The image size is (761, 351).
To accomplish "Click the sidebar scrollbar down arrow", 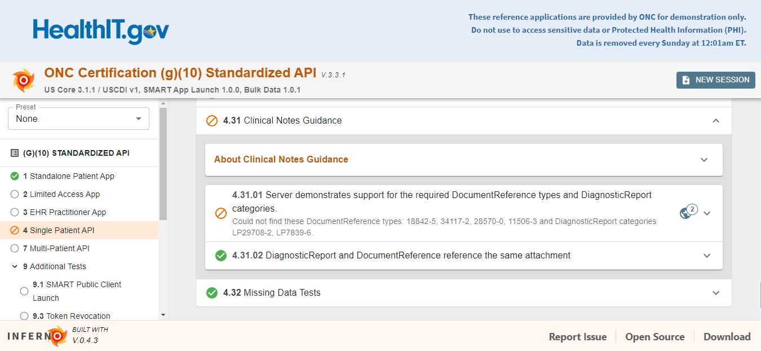I will (163, 315).
